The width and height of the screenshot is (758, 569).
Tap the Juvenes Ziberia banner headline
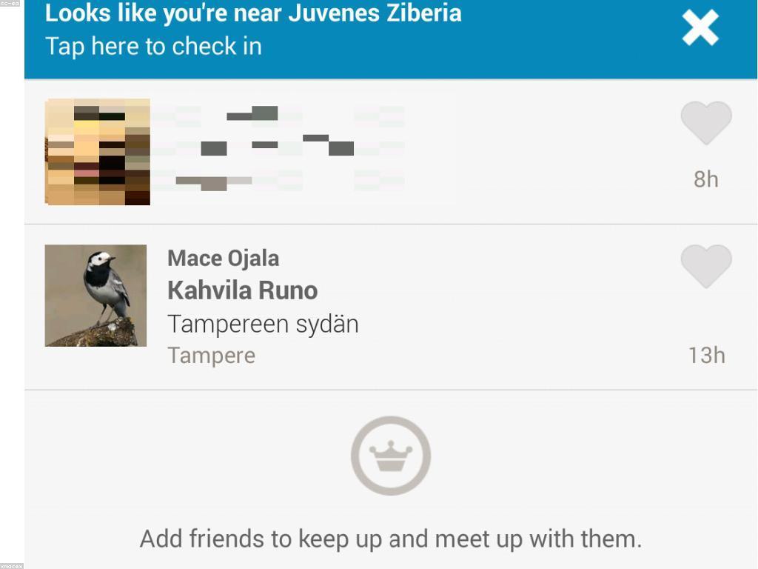coord(253,13)
